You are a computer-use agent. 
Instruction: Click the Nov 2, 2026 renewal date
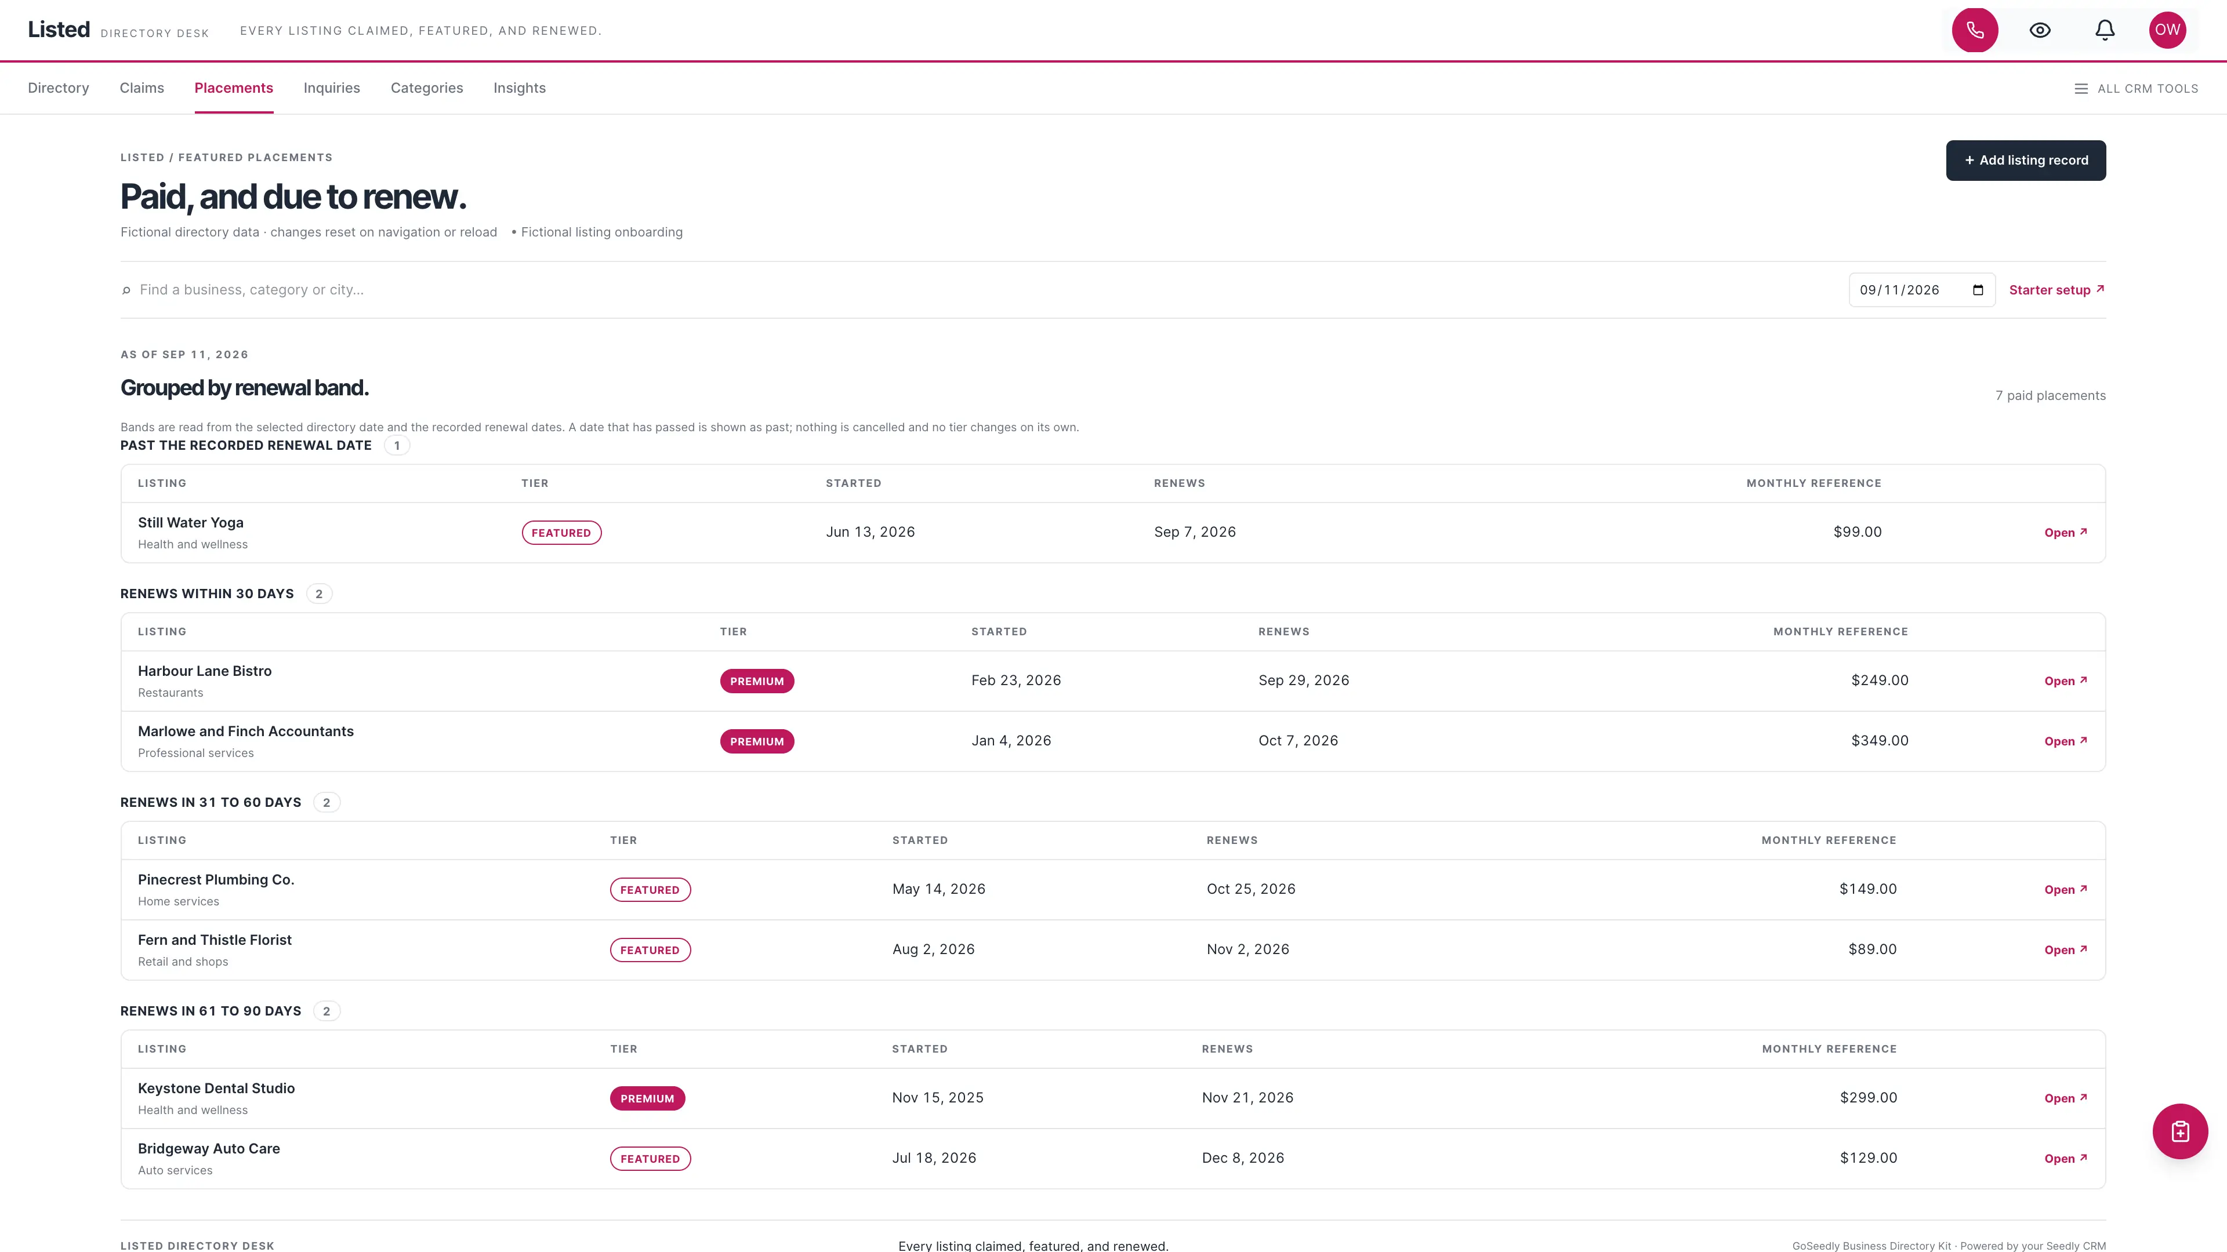pyautogui.click(x=1247, y=949)
